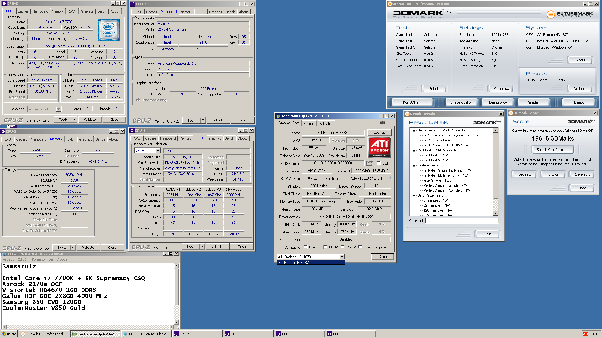This screenshot has width=602, height=338.
Task: Click the Run 3DMark button
Action: pos(412,102)
